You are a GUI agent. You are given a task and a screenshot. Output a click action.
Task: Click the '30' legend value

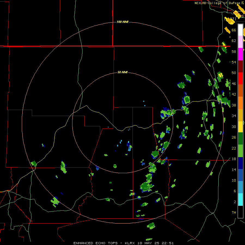coord(234,127)
